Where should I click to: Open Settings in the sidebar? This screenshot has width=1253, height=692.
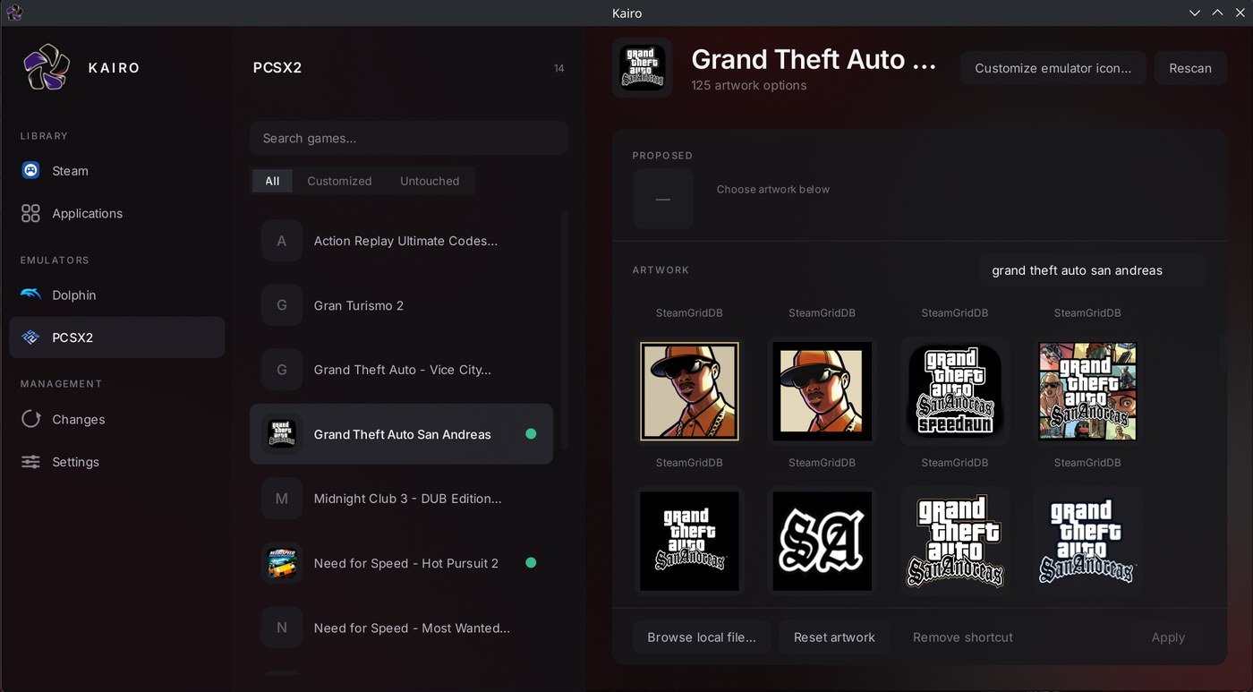click(x=117, y=462)
